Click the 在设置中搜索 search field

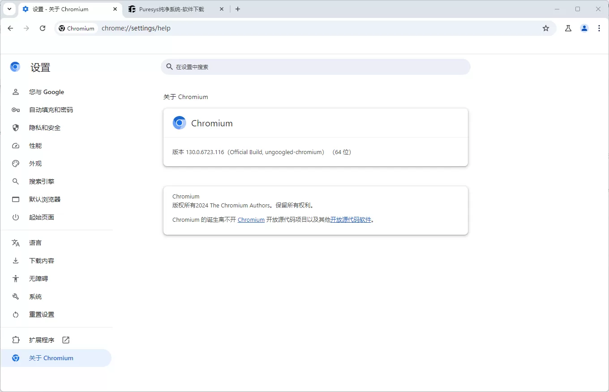(316, 66)
